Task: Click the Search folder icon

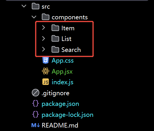Action: click(55, 49)
